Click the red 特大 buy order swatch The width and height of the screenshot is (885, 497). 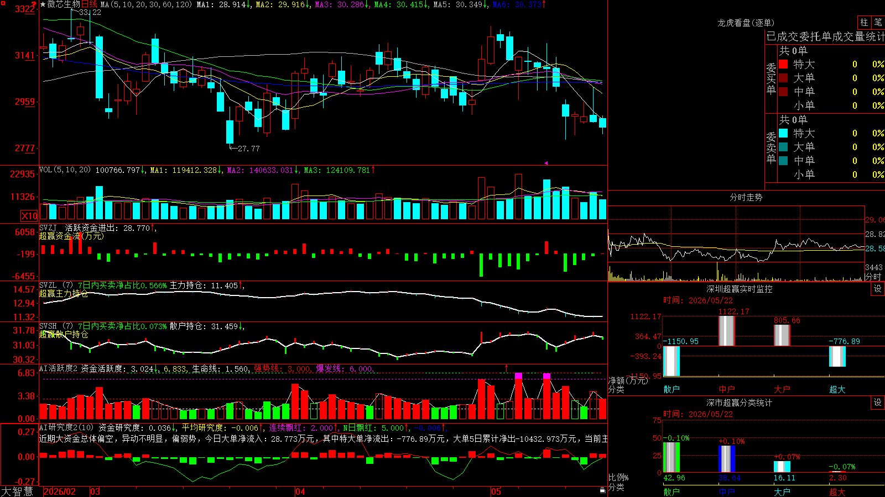tap(783, 64)
